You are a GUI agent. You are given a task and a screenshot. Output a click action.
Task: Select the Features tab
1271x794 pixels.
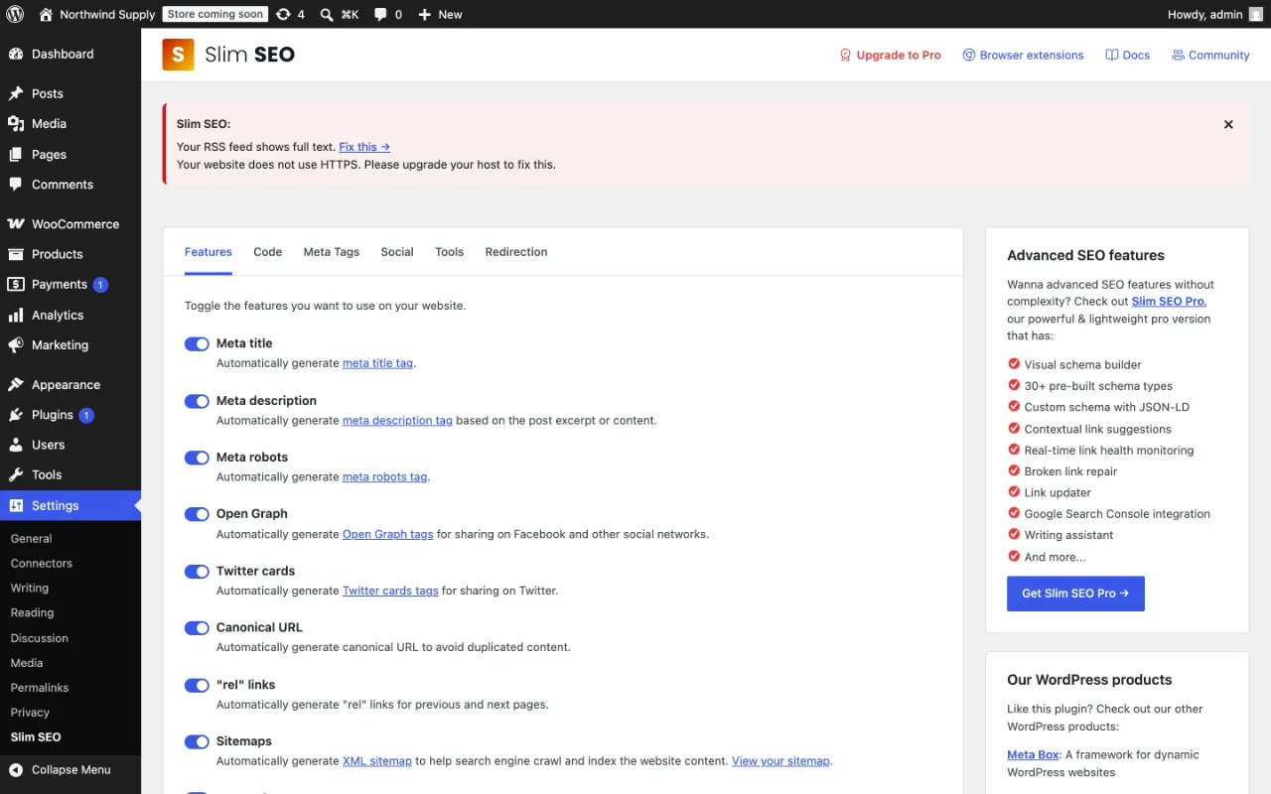pos(209,252)
